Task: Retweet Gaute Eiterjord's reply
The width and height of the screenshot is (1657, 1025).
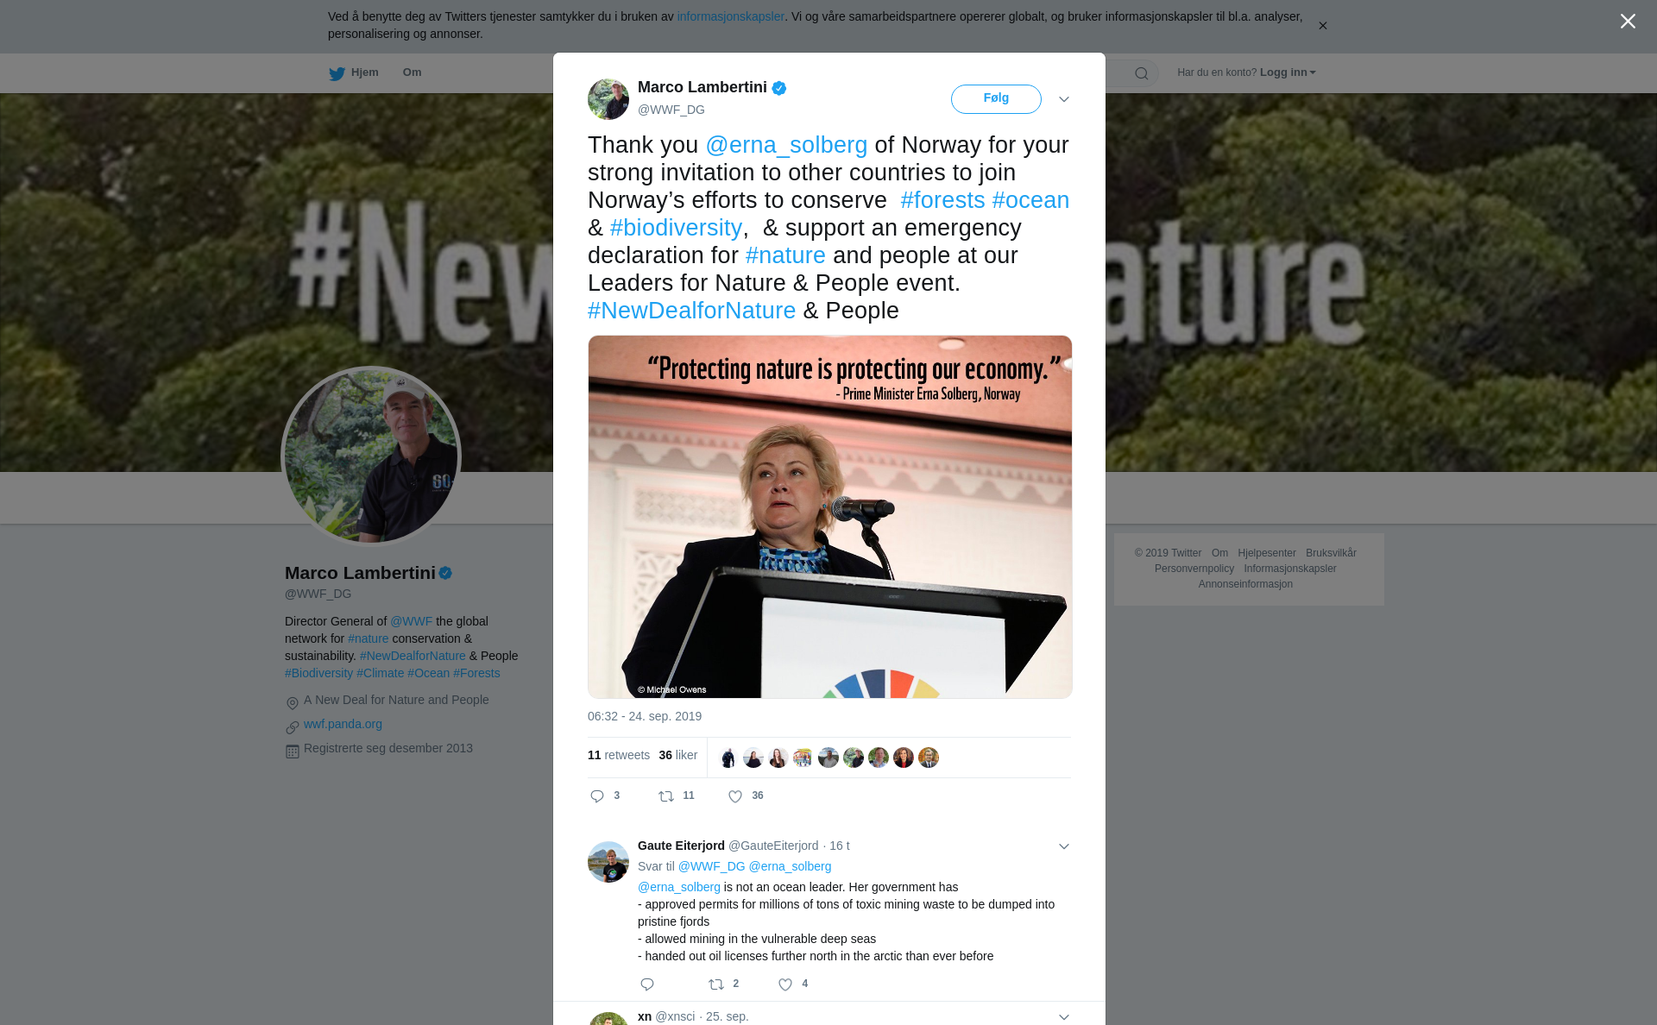Action: (x=716, y=984)
